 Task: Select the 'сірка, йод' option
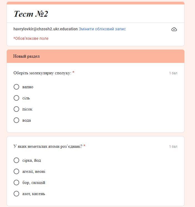tap(16, 160)
